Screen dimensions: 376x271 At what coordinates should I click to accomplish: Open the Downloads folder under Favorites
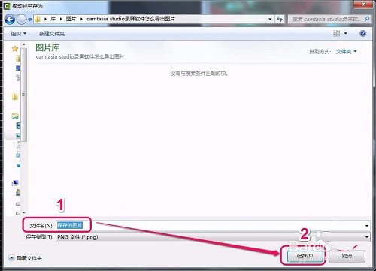pos(18,59)
